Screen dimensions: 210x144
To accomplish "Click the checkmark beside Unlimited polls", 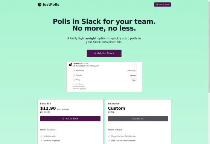I will coord(41,136).
